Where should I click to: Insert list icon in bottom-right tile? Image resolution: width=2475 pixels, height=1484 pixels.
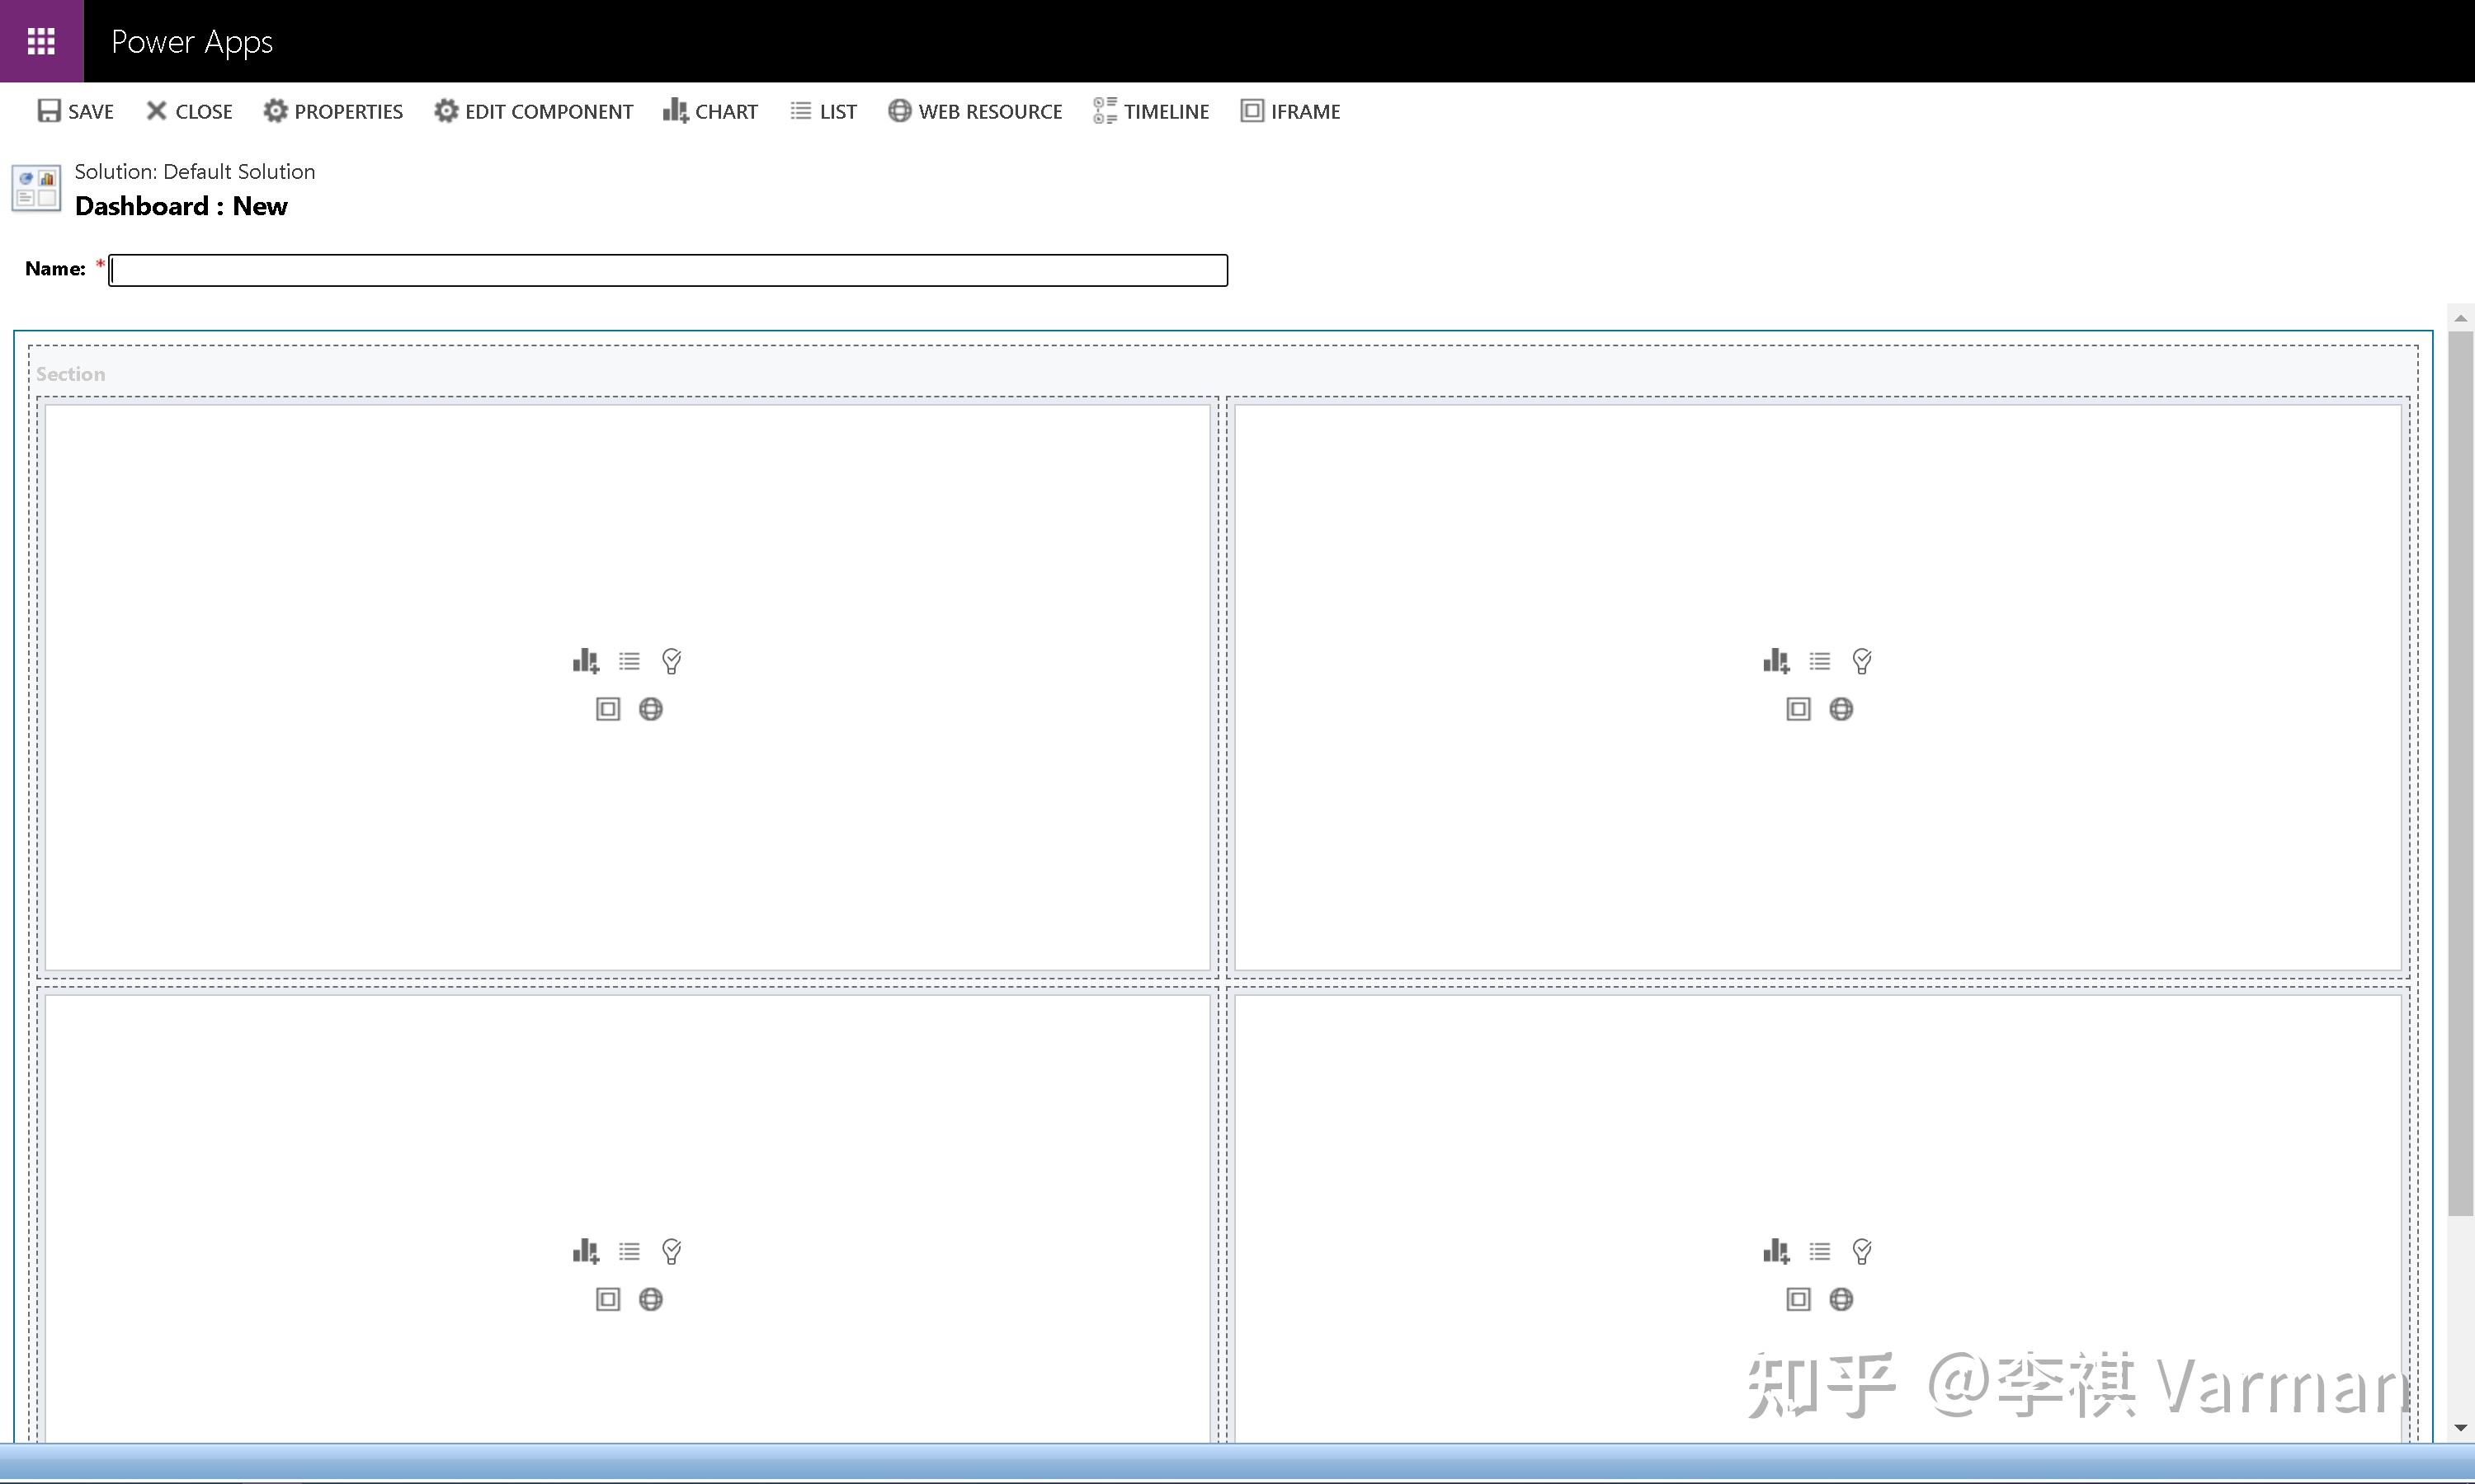pos(1820,1251)
